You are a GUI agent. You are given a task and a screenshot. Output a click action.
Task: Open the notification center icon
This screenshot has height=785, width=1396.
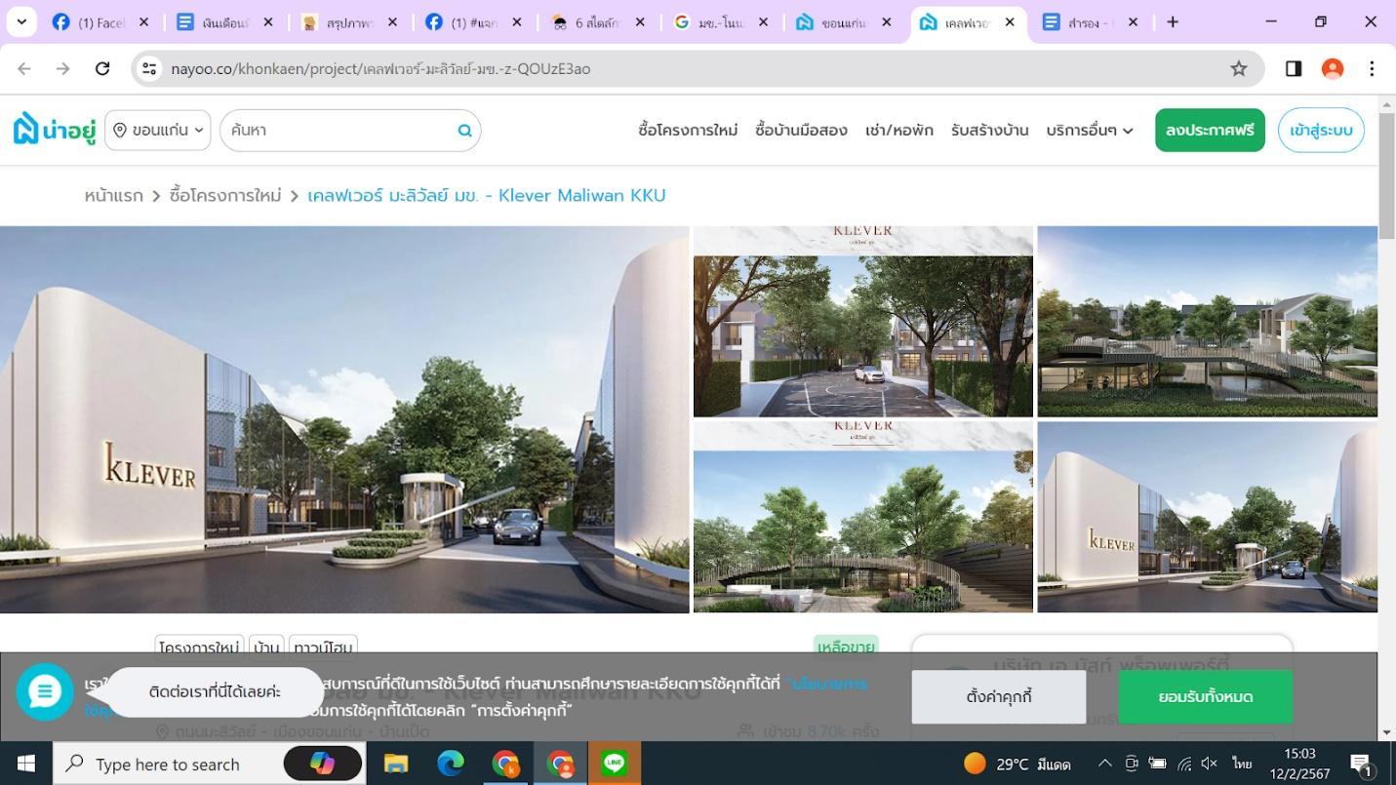pos(1362,764)
